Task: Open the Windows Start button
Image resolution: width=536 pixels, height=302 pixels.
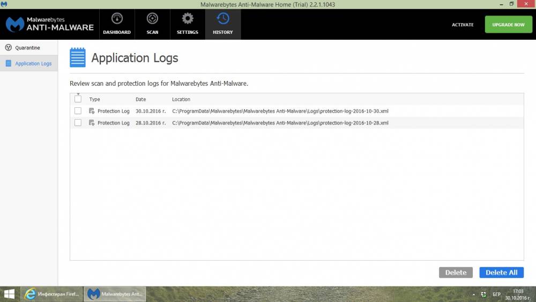Action: [10, 294]
